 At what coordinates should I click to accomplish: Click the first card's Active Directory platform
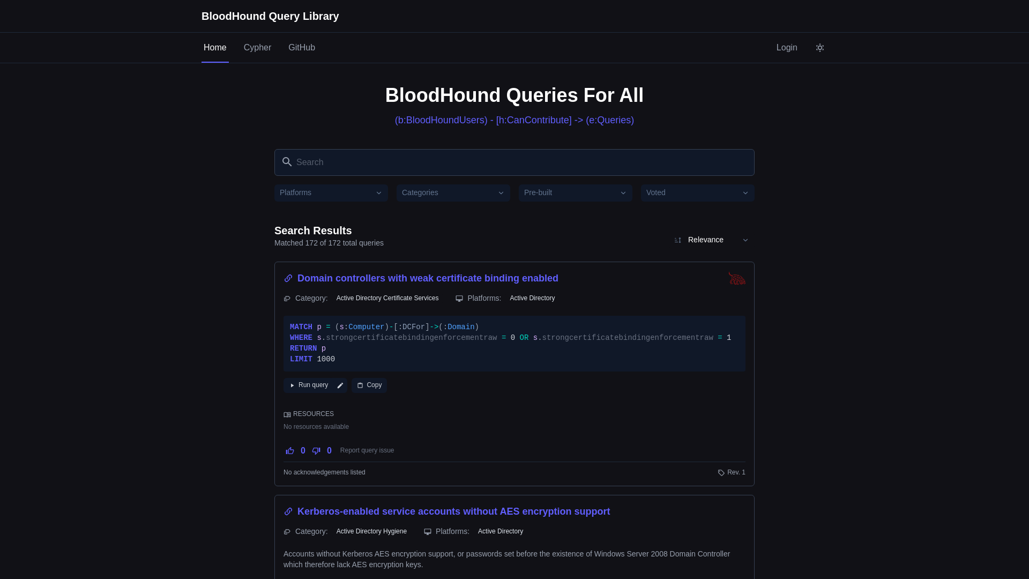pos(532,298)
